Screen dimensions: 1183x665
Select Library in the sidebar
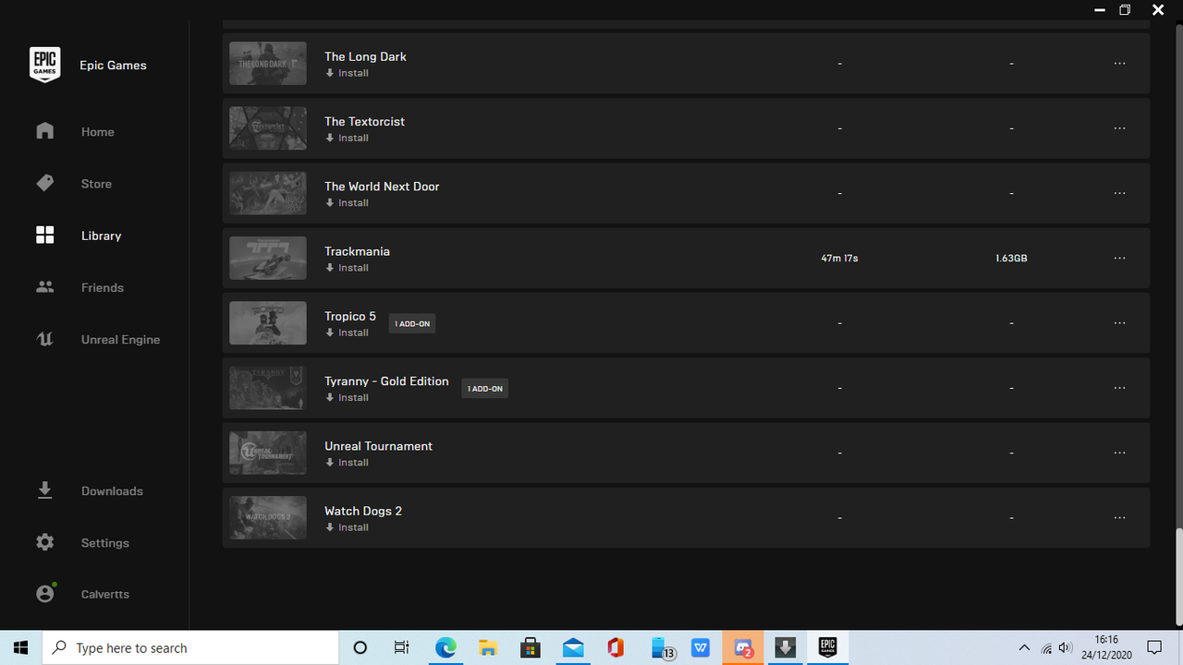(x=79, y=236)
